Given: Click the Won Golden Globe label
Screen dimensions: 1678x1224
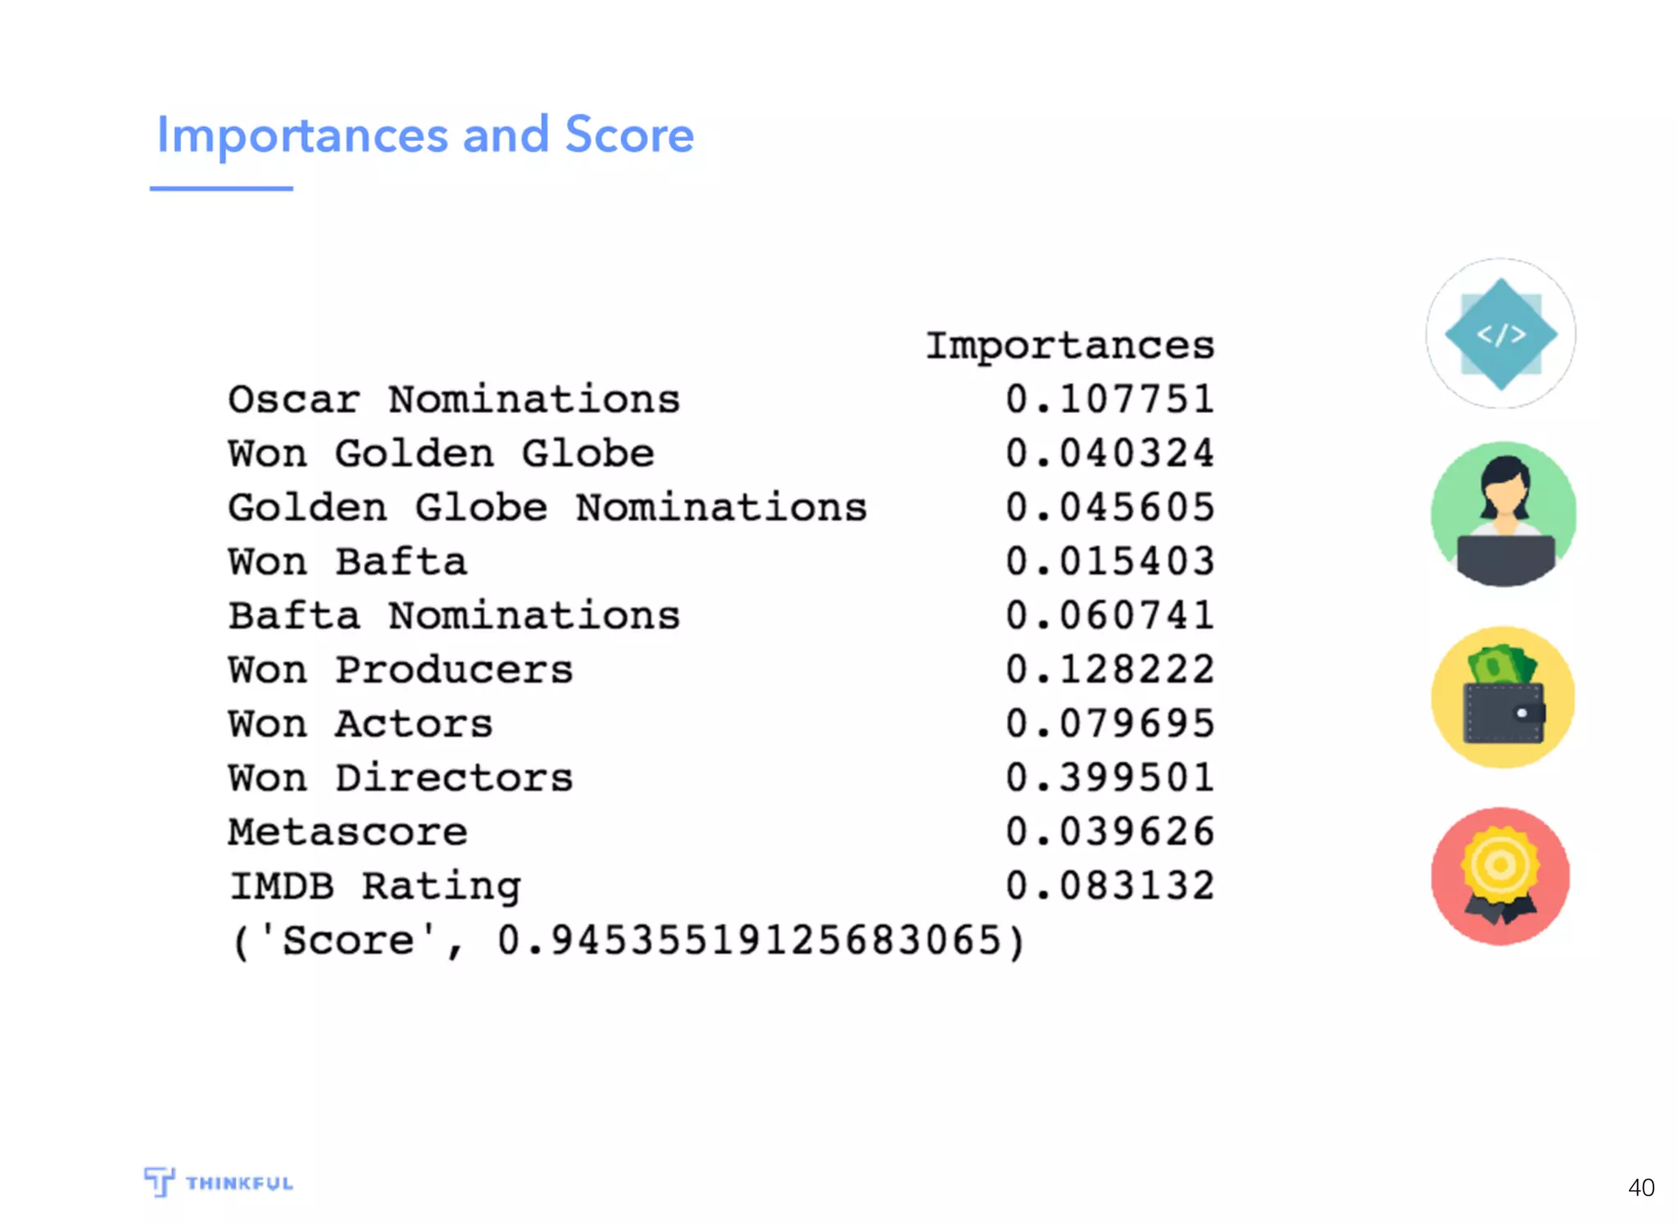Looking at the screenshot, I should pos(441,454).
